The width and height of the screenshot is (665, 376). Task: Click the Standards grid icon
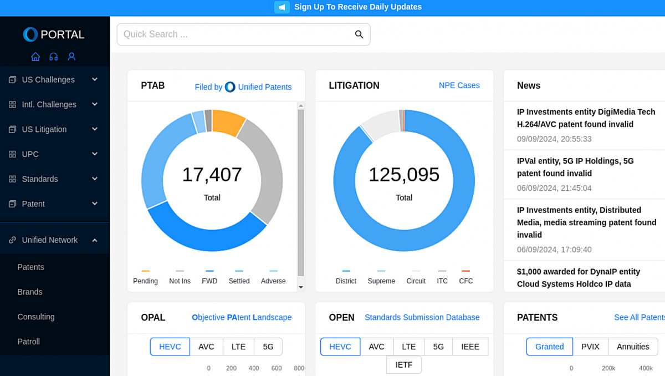(x=12, y=179)
